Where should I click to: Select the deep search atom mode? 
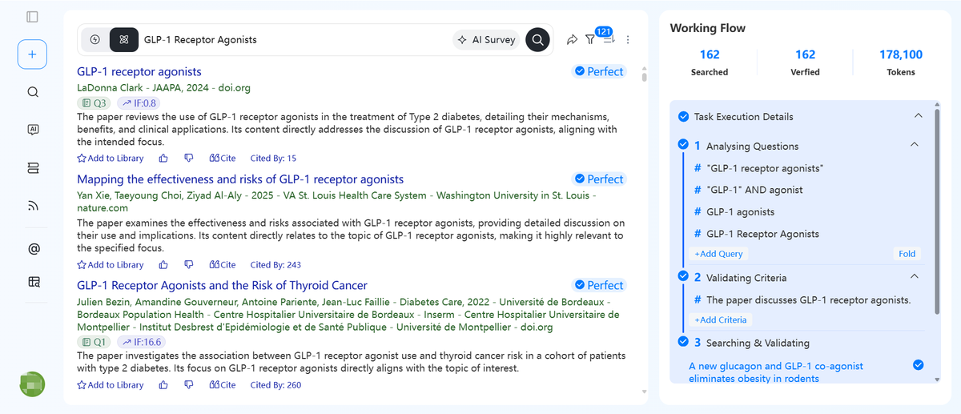[x=123, y=39]
